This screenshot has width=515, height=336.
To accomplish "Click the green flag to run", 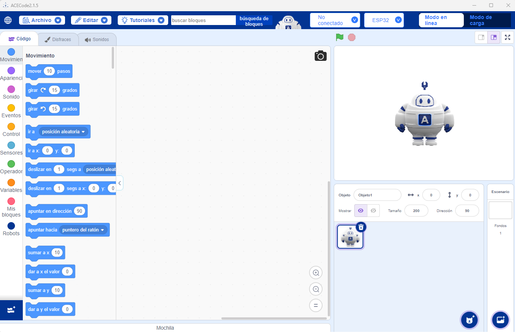I will [x=339, y=37].
